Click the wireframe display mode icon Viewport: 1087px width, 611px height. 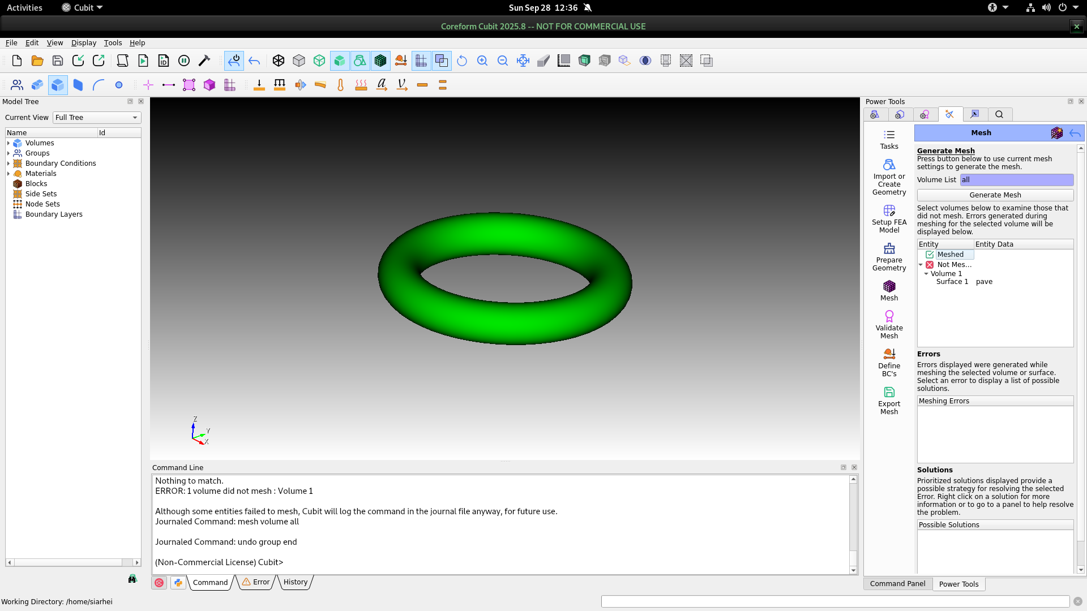click(278, 61)
